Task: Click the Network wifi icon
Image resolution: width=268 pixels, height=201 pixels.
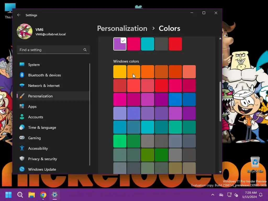Action: click(x=22, y=85)
